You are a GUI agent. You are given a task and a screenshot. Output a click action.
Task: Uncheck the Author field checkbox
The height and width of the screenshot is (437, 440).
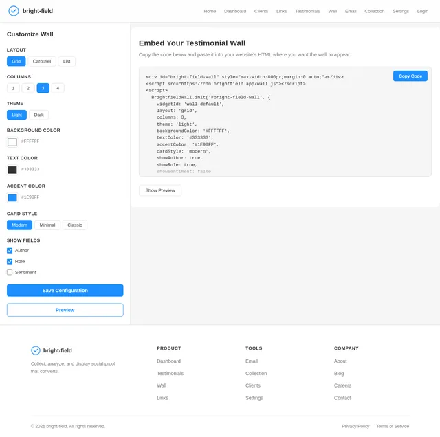click(10, 251)
